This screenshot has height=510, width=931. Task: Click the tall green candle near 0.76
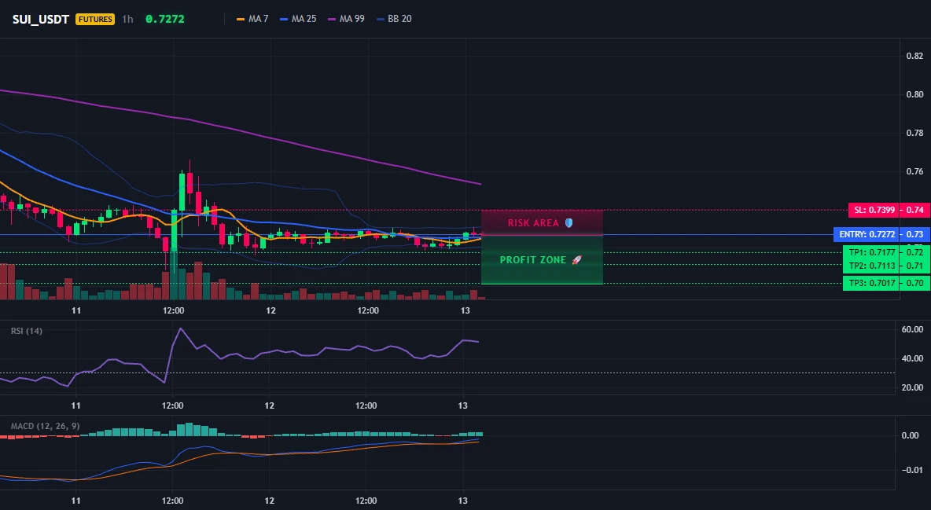pyautogui.click(x=182, y=193)
